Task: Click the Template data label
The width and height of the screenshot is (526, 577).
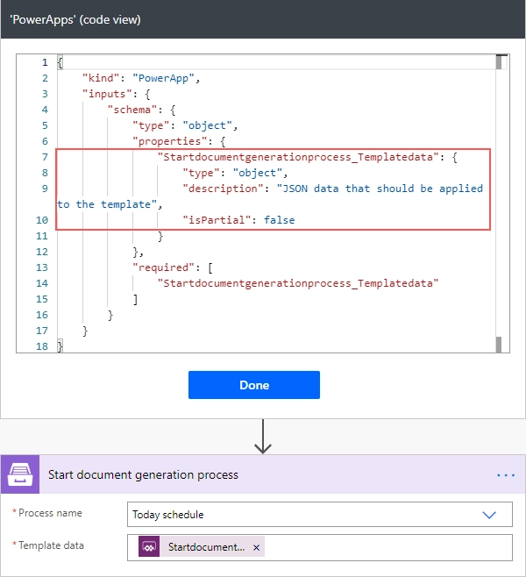Action: coord(51,545)
